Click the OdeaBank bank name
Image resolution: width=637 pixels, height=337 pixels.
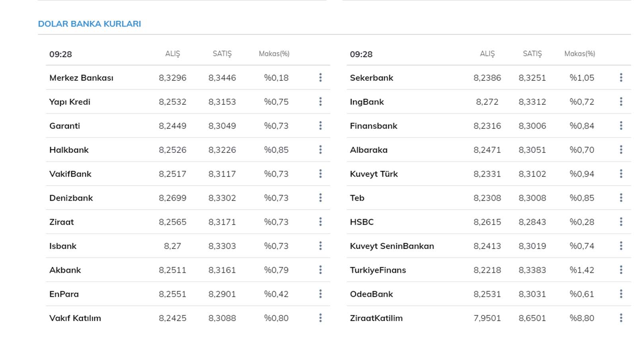pos(371,294)
